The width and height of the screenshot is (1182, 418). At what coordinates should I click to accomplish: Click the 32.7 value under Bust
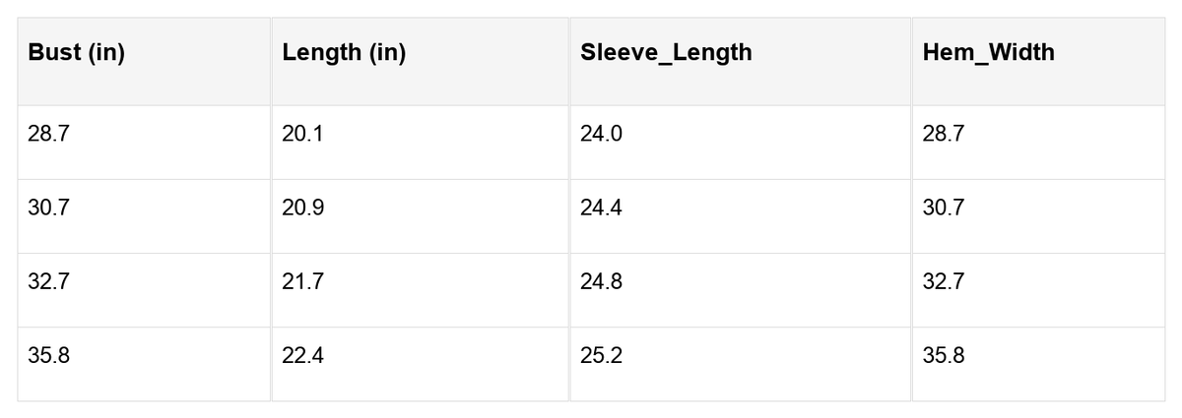click(144, 290)
